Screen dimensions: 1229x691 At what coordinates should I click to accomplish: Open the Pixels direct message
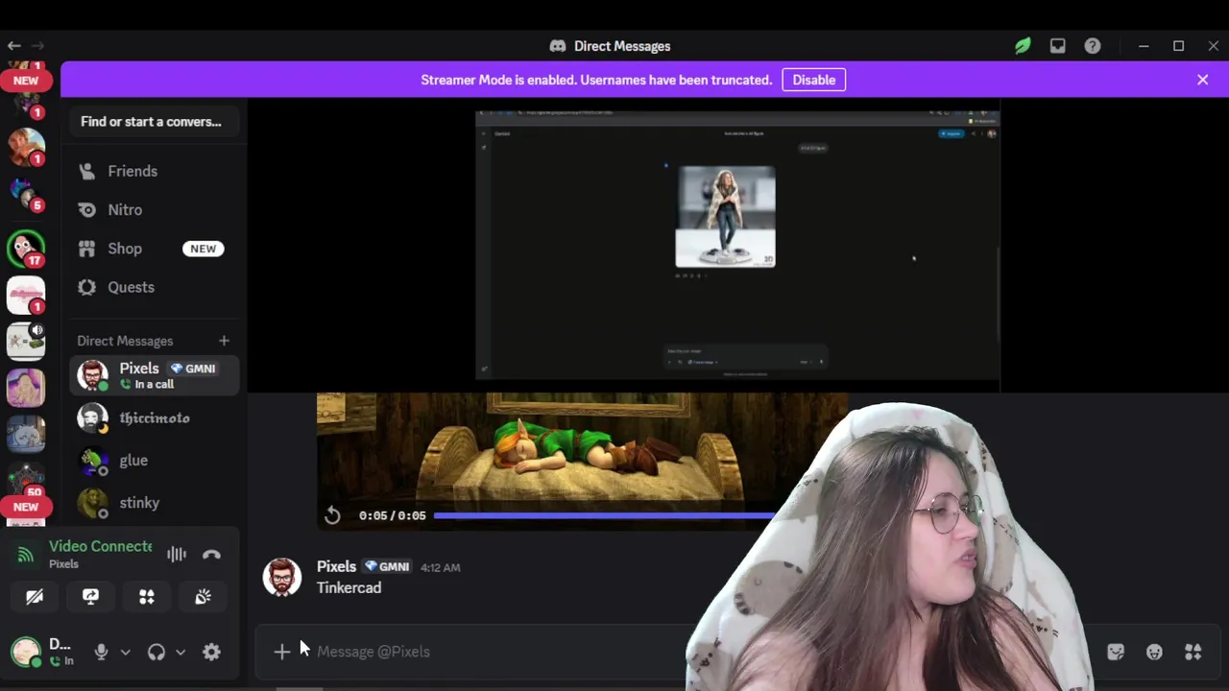tap(154, 375)
